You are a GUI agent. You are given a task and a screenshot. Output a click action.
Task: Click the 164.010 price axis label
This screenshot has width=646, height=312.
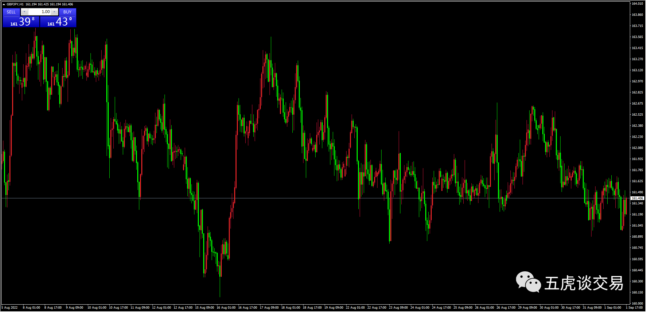click(x=637, y=4)
